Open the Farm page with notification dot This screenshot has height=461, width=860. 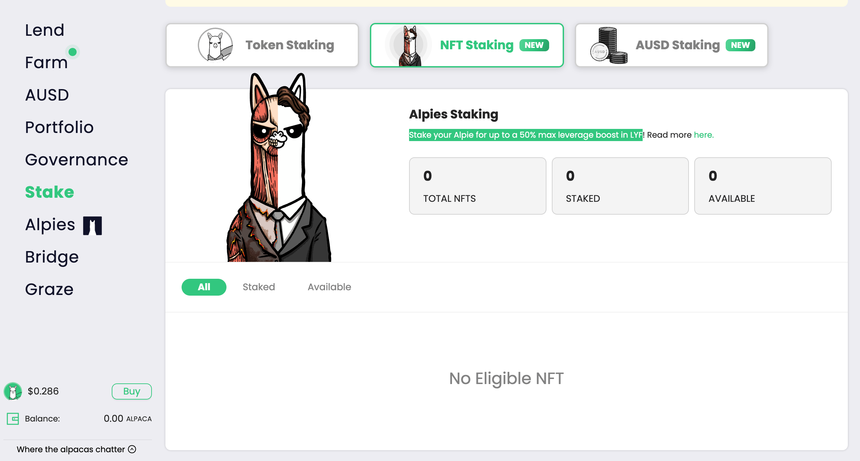point(46,62)
